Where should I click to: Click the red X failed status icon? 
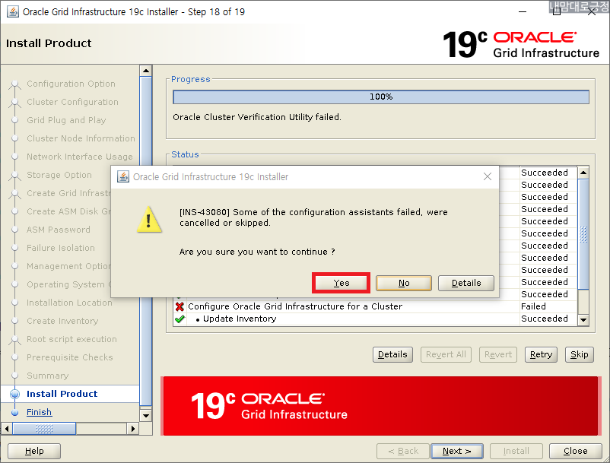(x=180, y=306)
